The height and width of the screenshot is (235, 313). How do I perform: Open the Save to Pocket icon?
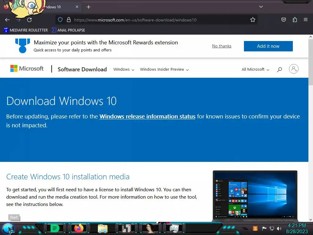(x=283, y=20)
